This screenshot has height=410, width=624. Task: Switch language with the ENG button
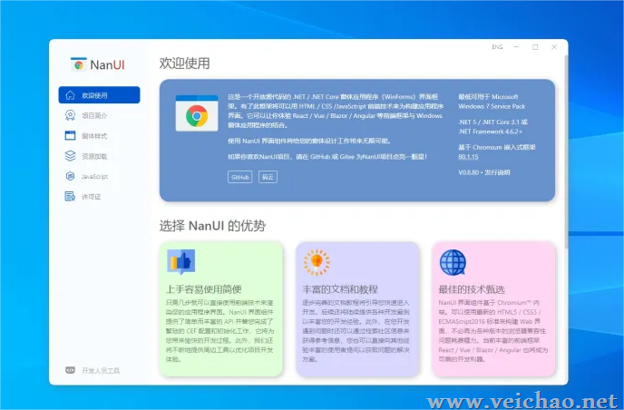click(497, 47)
